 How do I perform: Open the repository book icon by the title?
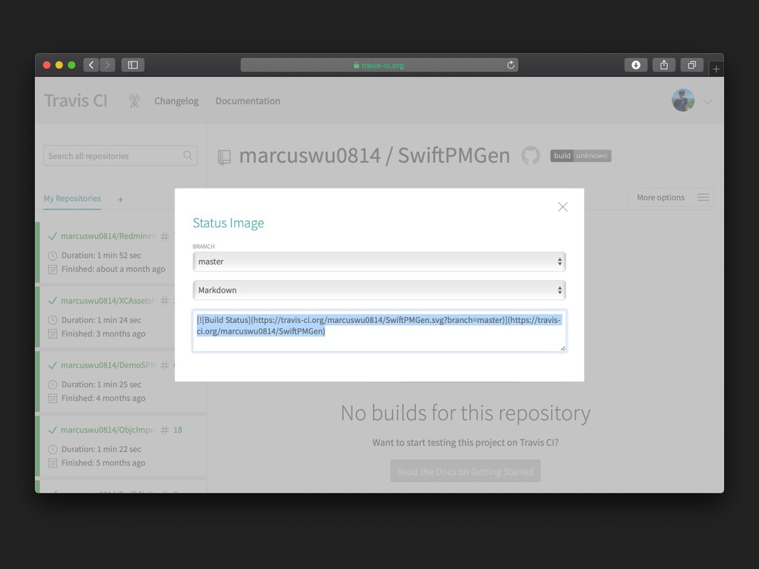click(x=224, y=157)
